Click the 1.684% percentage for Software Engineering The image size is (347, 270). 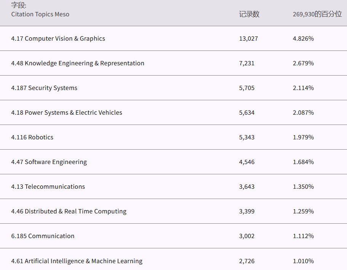click(303, 162)
